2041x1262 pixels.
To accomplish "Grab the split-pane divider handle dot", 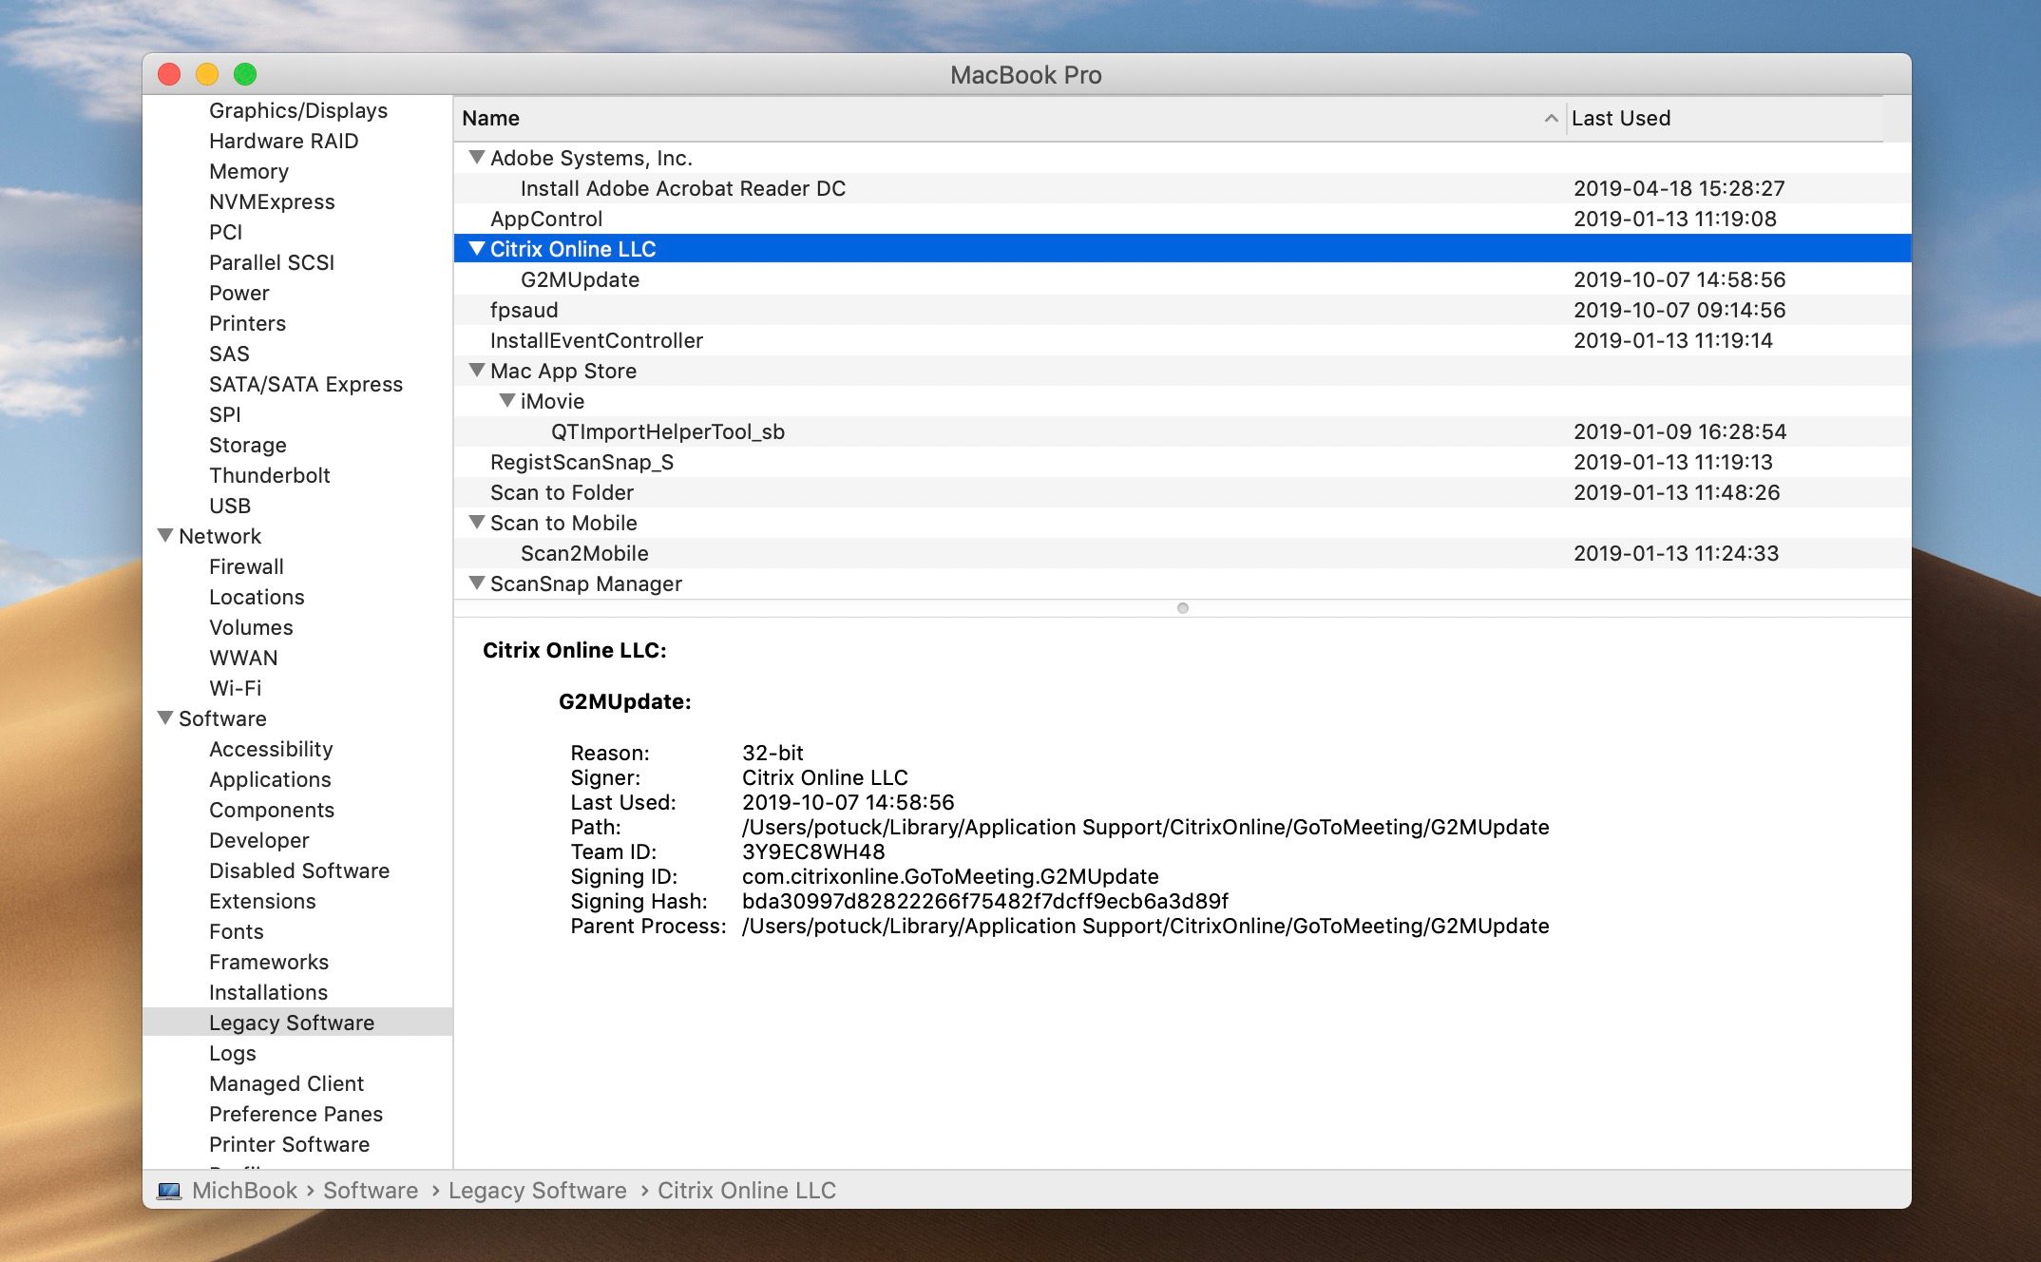I will tap(1183, 608).
